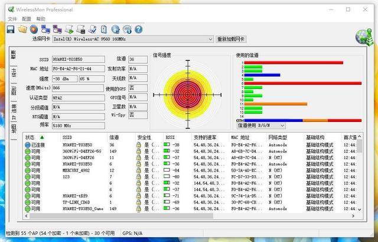Click the lock icon in the 360WiFi-D4EF26-5G row
Screen dimensions: 378x242
[138, 151]
